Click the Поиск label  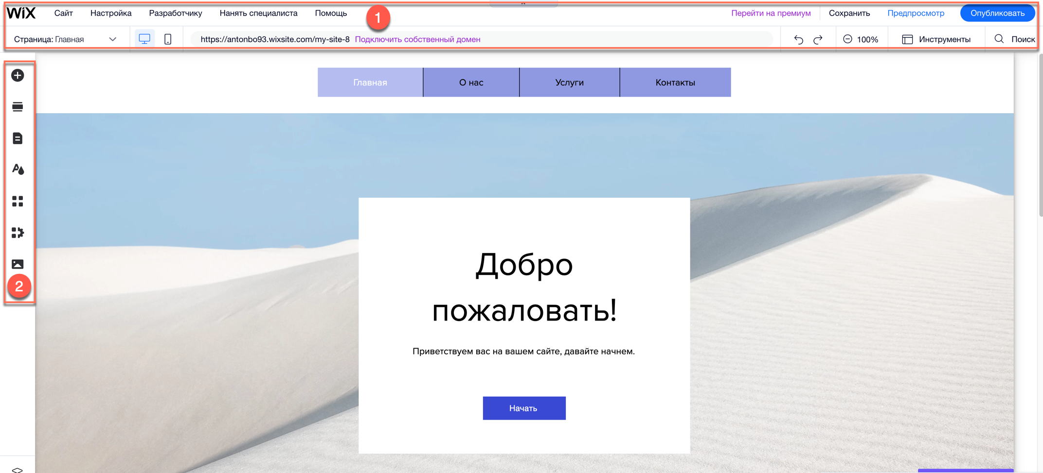coord(1023,39)
